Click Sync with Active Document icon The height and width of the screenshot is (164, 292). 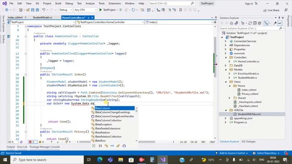(250, 23)
